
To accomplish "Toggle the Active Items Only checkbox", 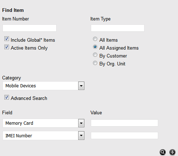I will (6, 47).
